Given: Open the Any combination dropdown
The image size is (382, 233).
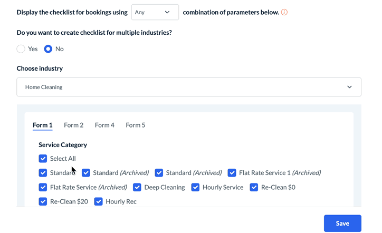Looking at the screenshot, I should pos(155,12).
